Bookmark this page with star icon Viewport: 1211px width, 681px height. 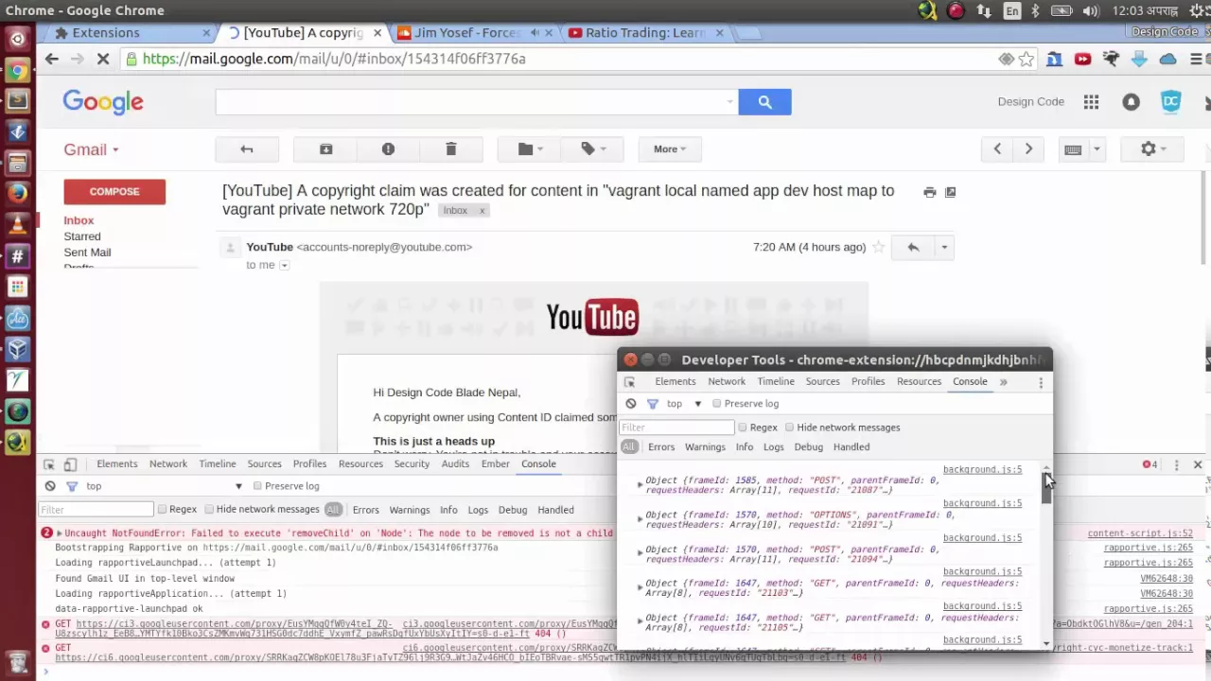(1027, 59)
